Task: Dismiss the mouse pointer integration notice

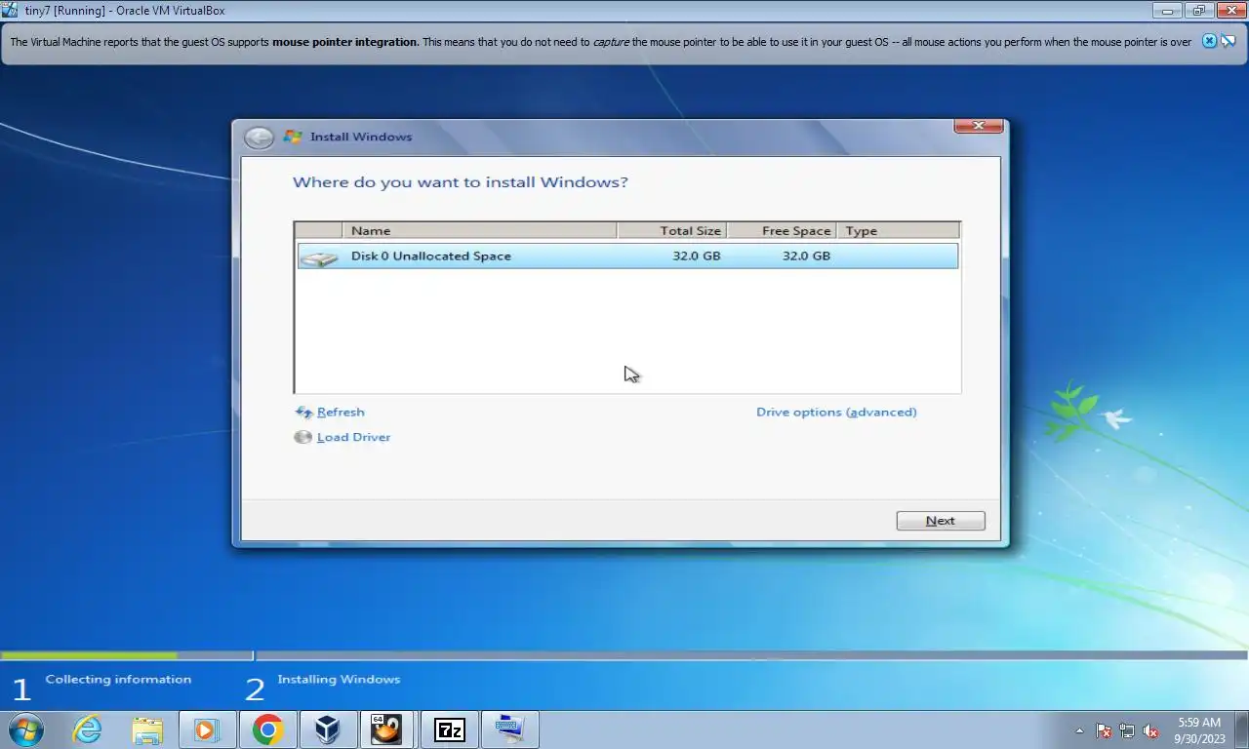Action: [x=1209, y=42]
